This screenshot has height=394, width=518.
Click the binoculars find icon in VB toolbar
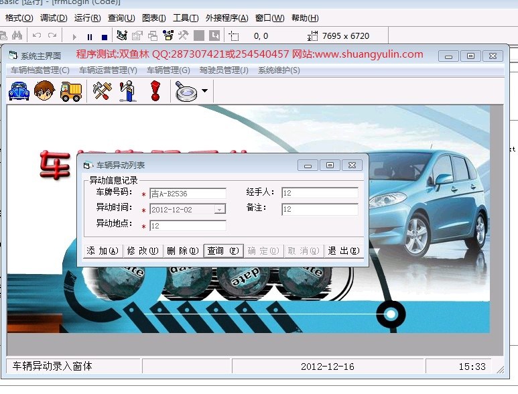pos(17,36)
